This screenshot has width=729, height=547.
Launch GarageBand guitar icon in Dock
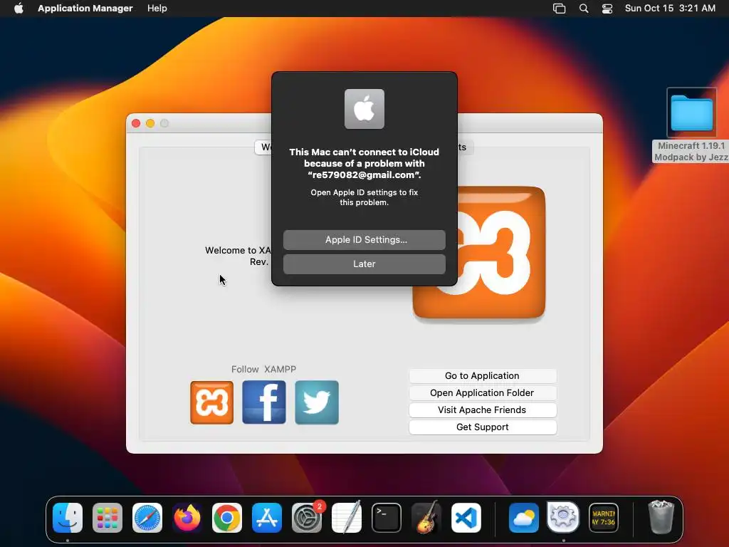pos(426,518)
